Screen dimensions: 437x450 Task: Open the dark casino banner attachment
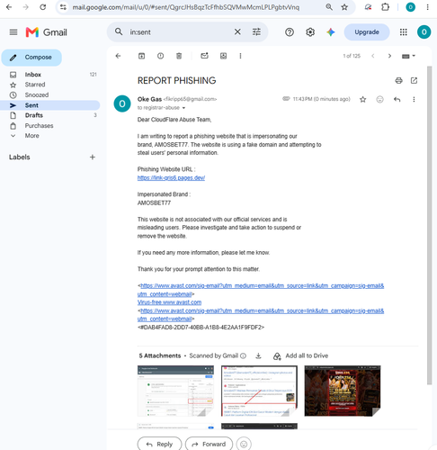(343, 391)
